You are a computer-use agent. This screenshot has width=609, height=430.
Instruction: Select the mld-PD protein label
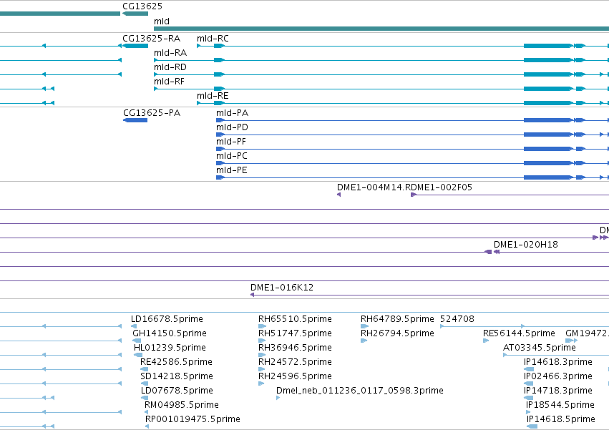pos(232,127)
